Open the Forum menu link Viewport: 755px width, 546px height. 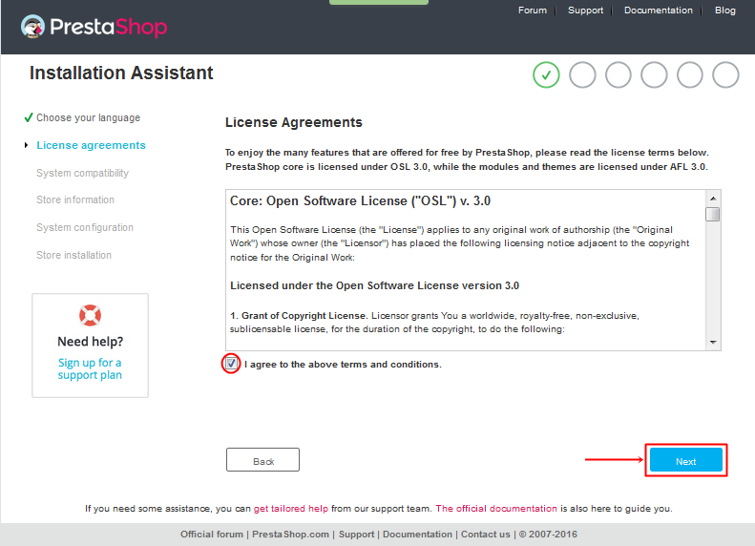(533, 10)
